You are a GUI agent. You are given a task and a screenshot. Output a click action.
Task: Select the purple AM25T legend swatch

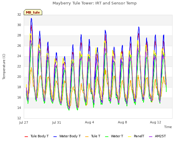tap(151, 137)
